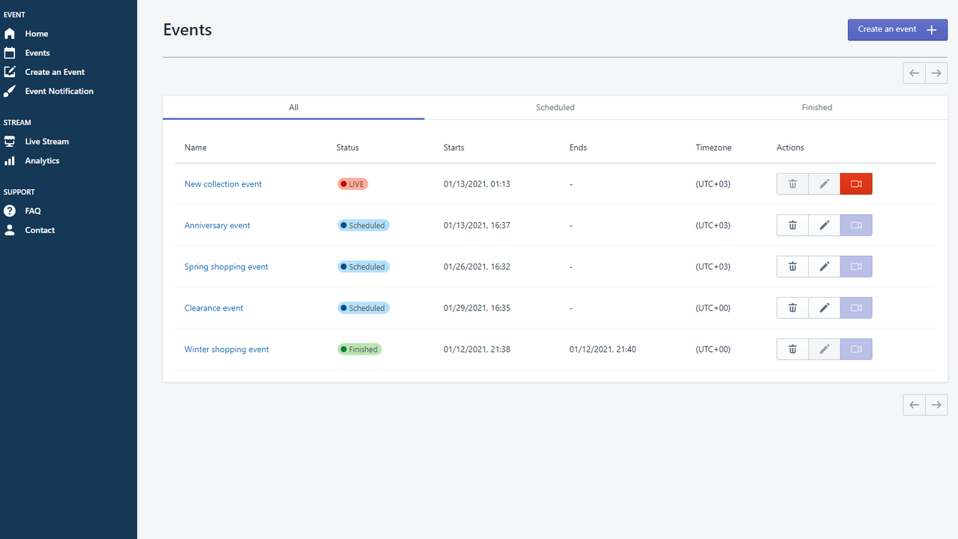
Task: Click the Create an event button
Action: [x=897, y=29]
